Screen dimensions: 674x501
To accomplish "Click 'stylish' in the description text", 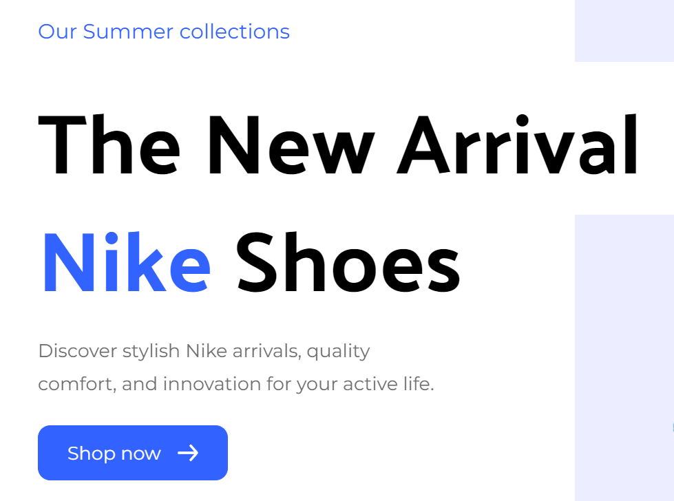I will pyautogui.click(x=151, y=352).
